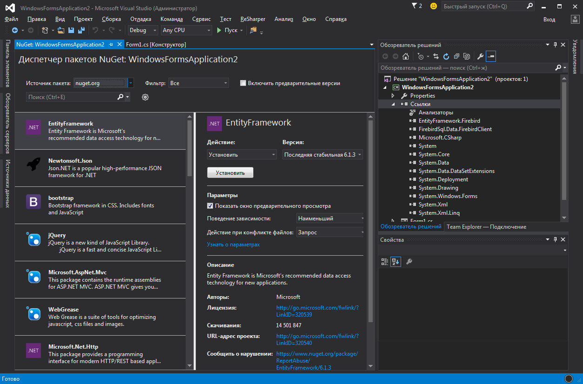This screenshot has height=384, width=583.
Task: Start debugging with the green Пуск play icon
Action: (x=219, y=30)
